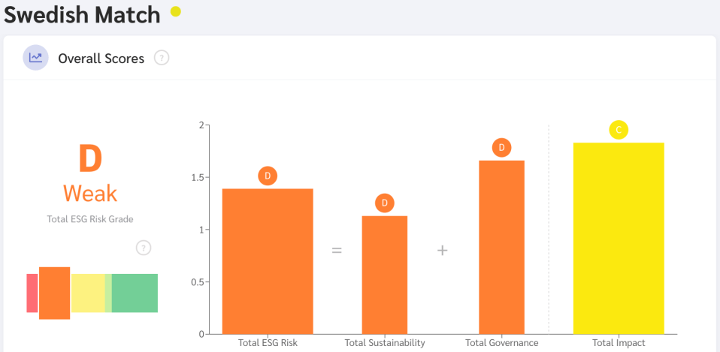720x352 pixels.
Task: Click the Total Governance axis label
Action: [501, 343]
